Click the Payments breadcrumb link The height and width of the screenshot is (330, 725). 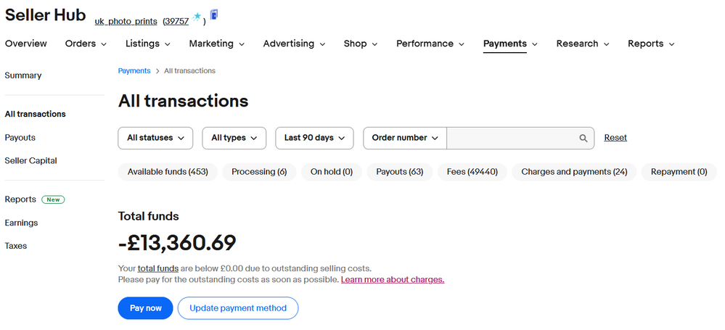coord(134,71)
